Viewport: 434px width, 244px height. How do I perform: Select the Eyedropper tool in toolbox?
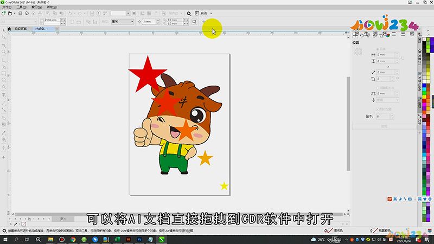4,133
